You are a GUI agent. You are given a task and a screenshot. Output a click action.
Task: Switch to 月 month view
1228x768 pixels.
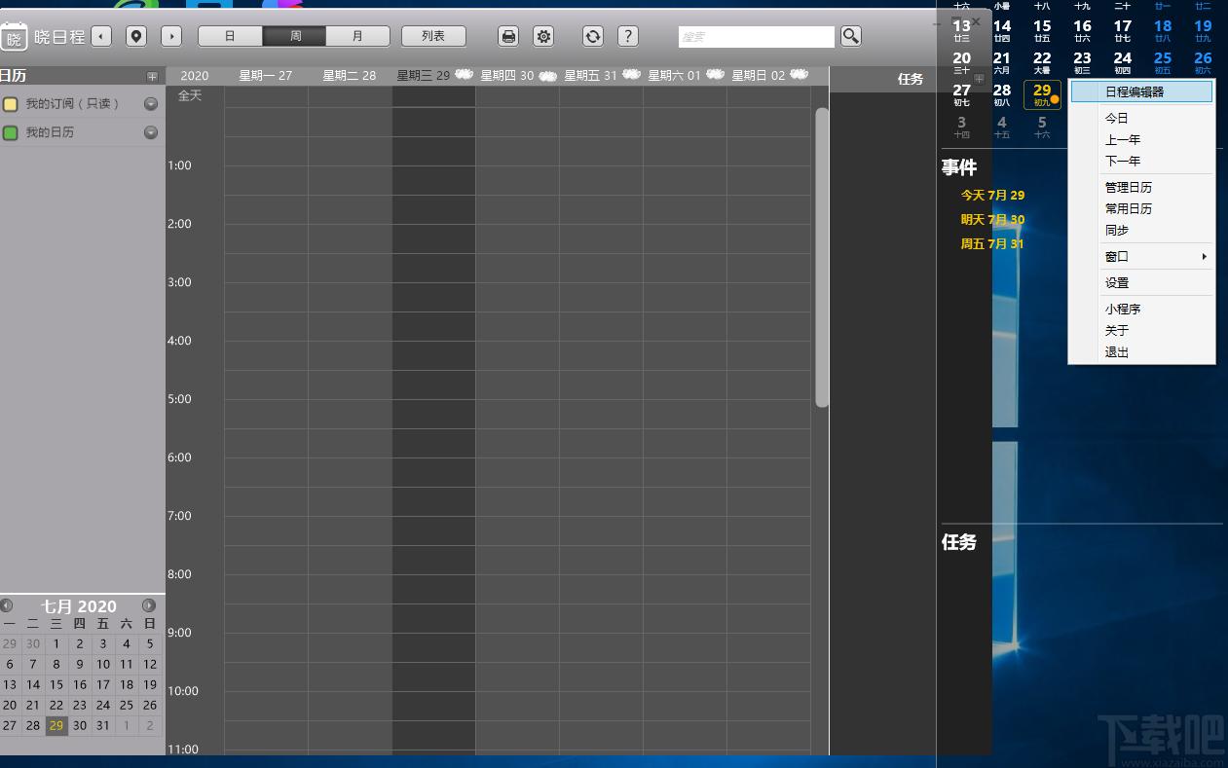pyautogui.click(x=357, y=36)
